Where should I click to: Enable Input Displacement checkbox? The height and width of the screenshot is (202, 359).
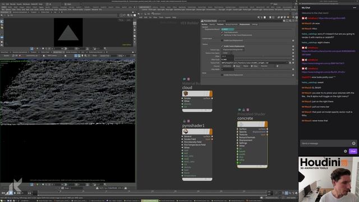222,40
